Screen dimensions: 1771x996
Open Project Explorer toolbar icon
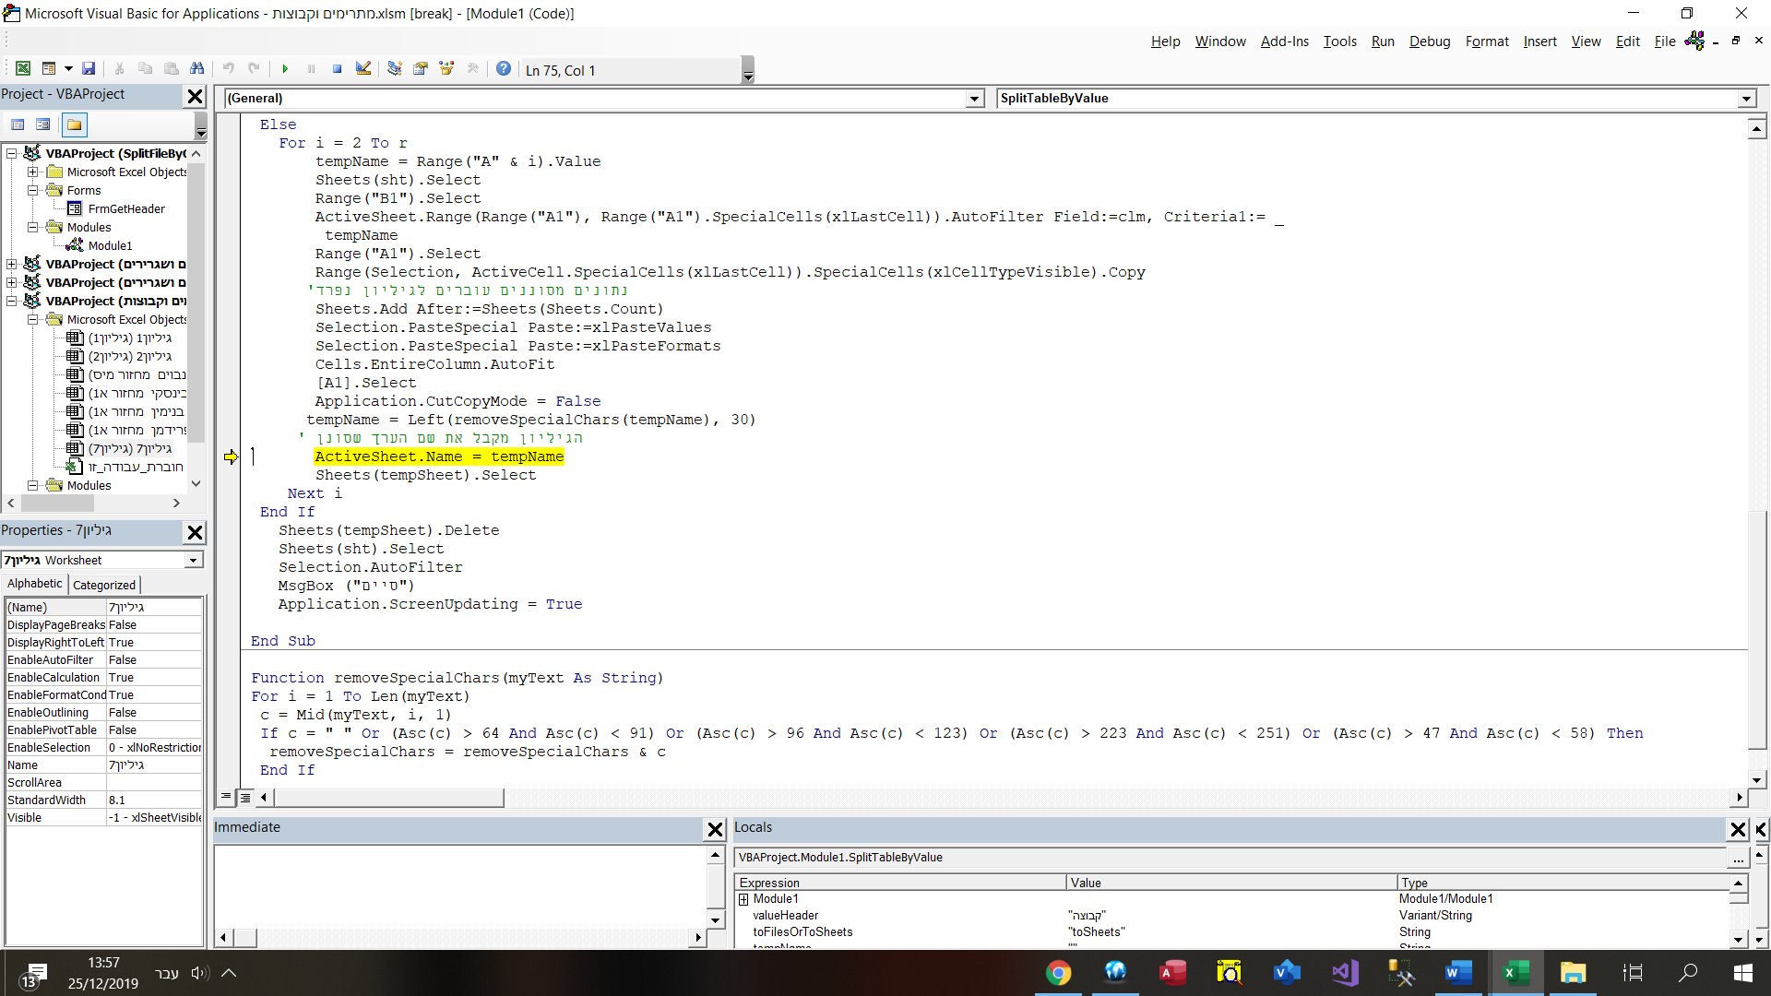[x=395, y=69]
